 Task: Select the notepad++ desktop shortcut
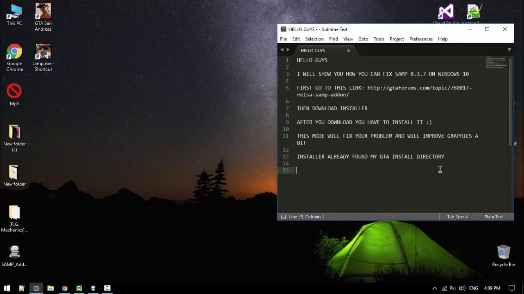474,14
